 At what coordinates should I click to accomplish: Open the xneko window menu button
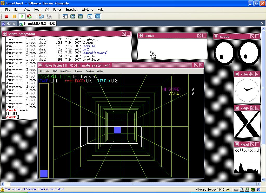(141, 36)
